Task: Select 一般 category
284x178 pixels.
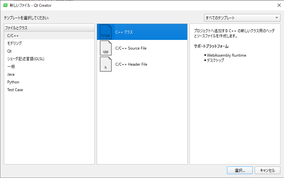Action: point(11,67)
